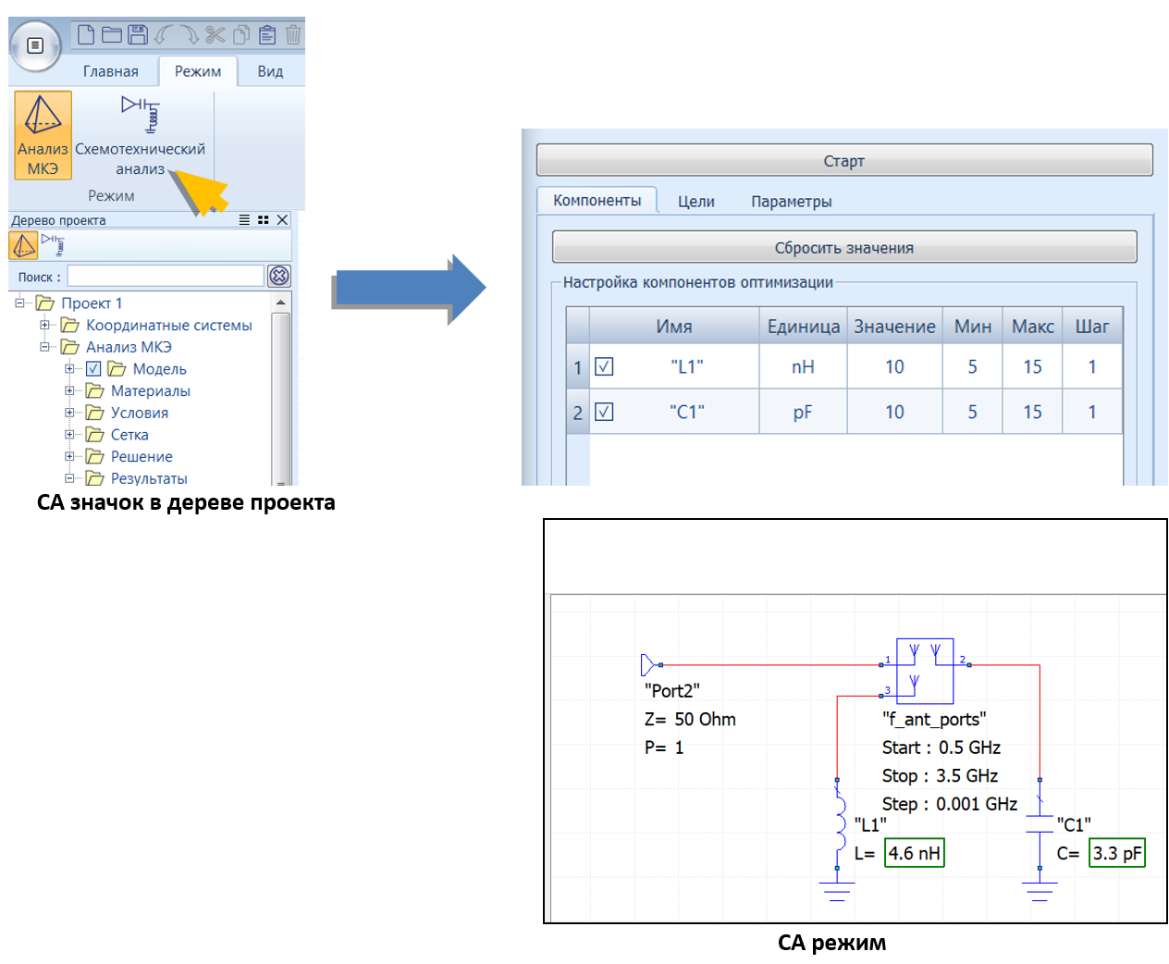The image size is (1169, 964).
Task: Click the Open folder toolbar icon
Action: (112, 35)
